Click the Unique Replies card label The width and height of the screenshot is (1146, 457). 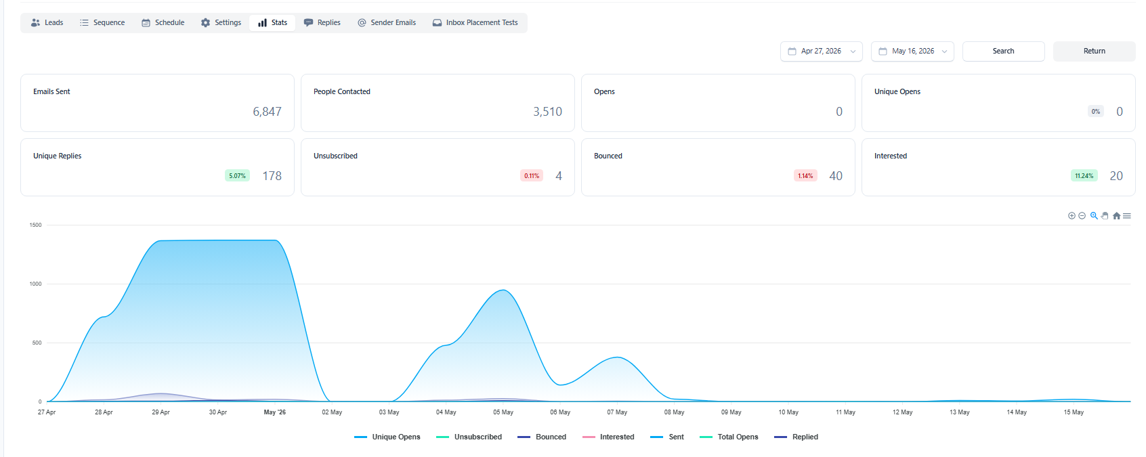58,156
